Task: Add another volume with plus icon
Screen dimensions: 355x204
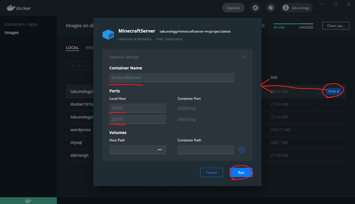Action: coord(241,150)
